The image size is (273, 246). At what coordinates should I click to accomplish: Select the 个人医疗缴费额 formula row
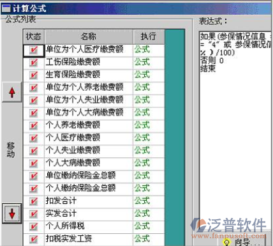(94, 138)
